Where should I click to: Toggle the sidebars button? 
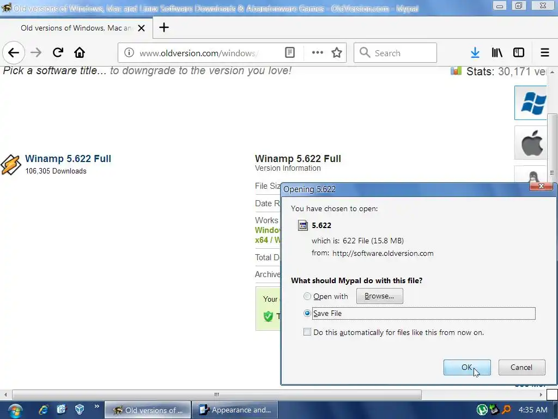coord(519,53)
